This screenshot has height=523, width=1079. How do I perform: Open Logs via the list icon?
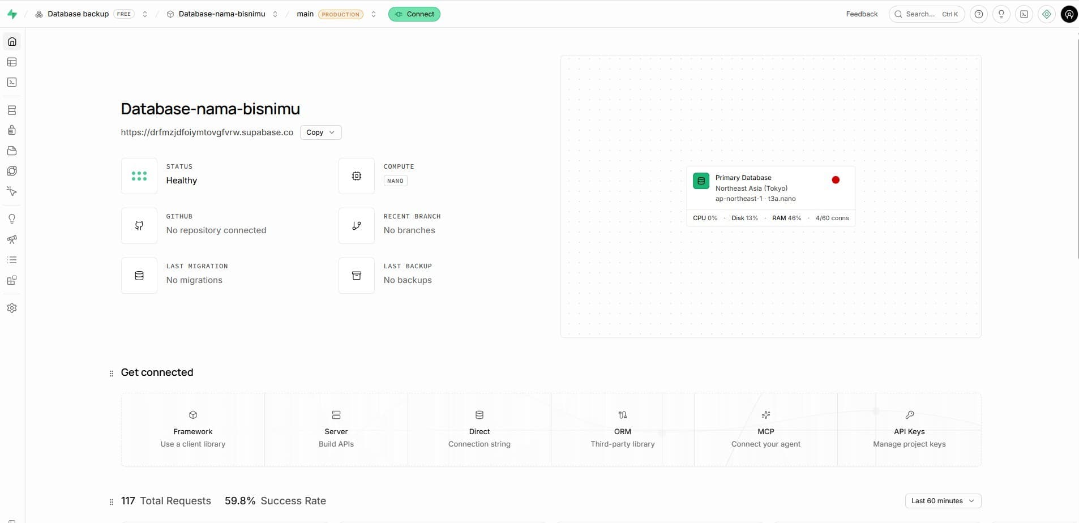tap(12, 260)
